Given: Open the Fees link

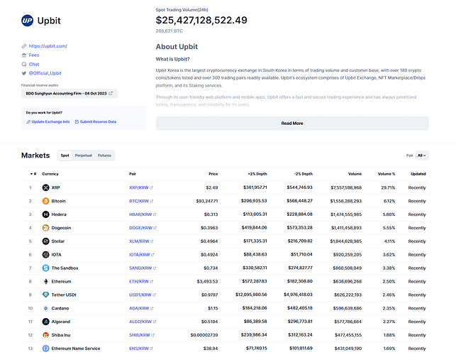Looking at the screenshot, I should tap(34, 55).
